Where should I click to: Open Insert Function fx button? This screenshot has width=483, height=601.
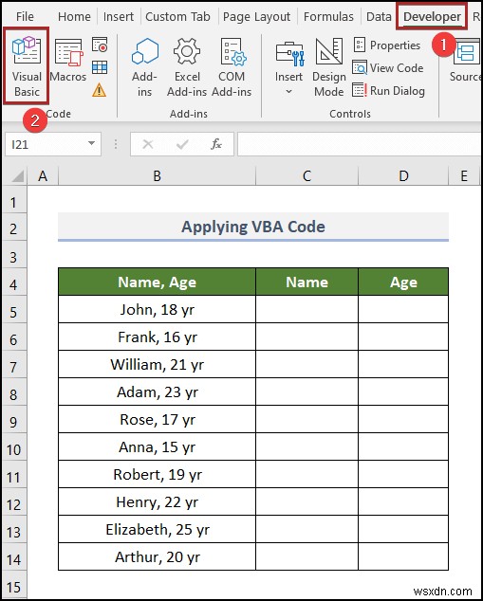pos(216,144)
